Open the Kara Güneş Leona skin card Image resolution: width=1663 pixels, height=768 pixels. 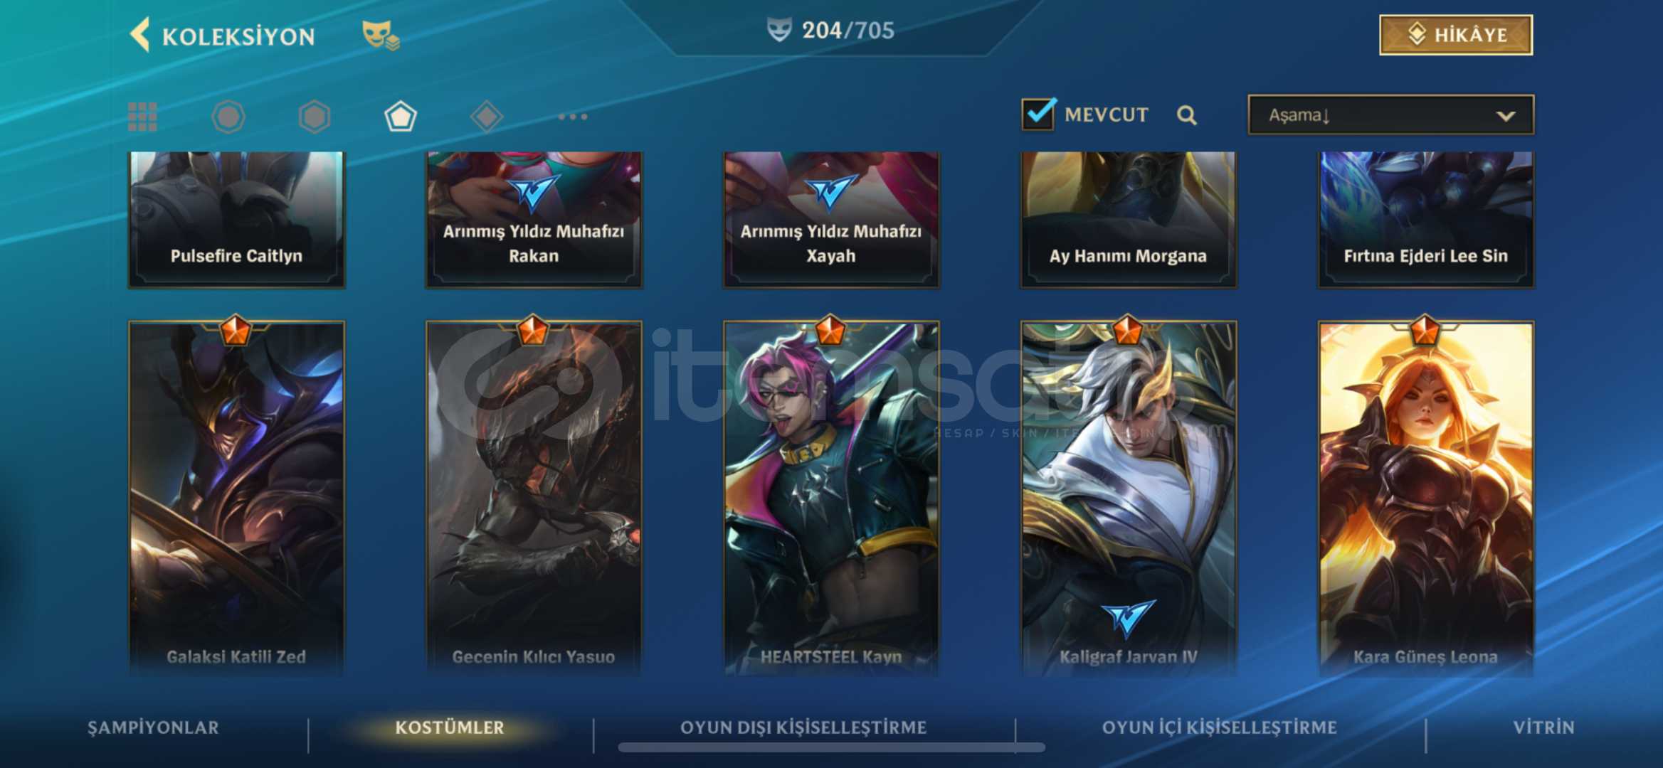click(x=1426, y=498)
